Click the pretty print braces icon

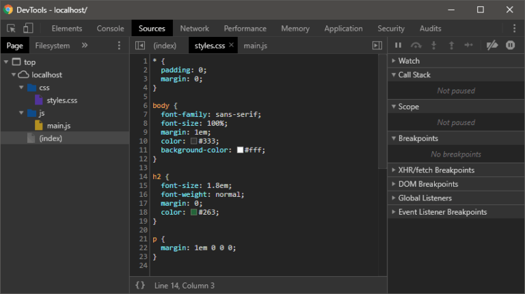(x=140, y=285)
